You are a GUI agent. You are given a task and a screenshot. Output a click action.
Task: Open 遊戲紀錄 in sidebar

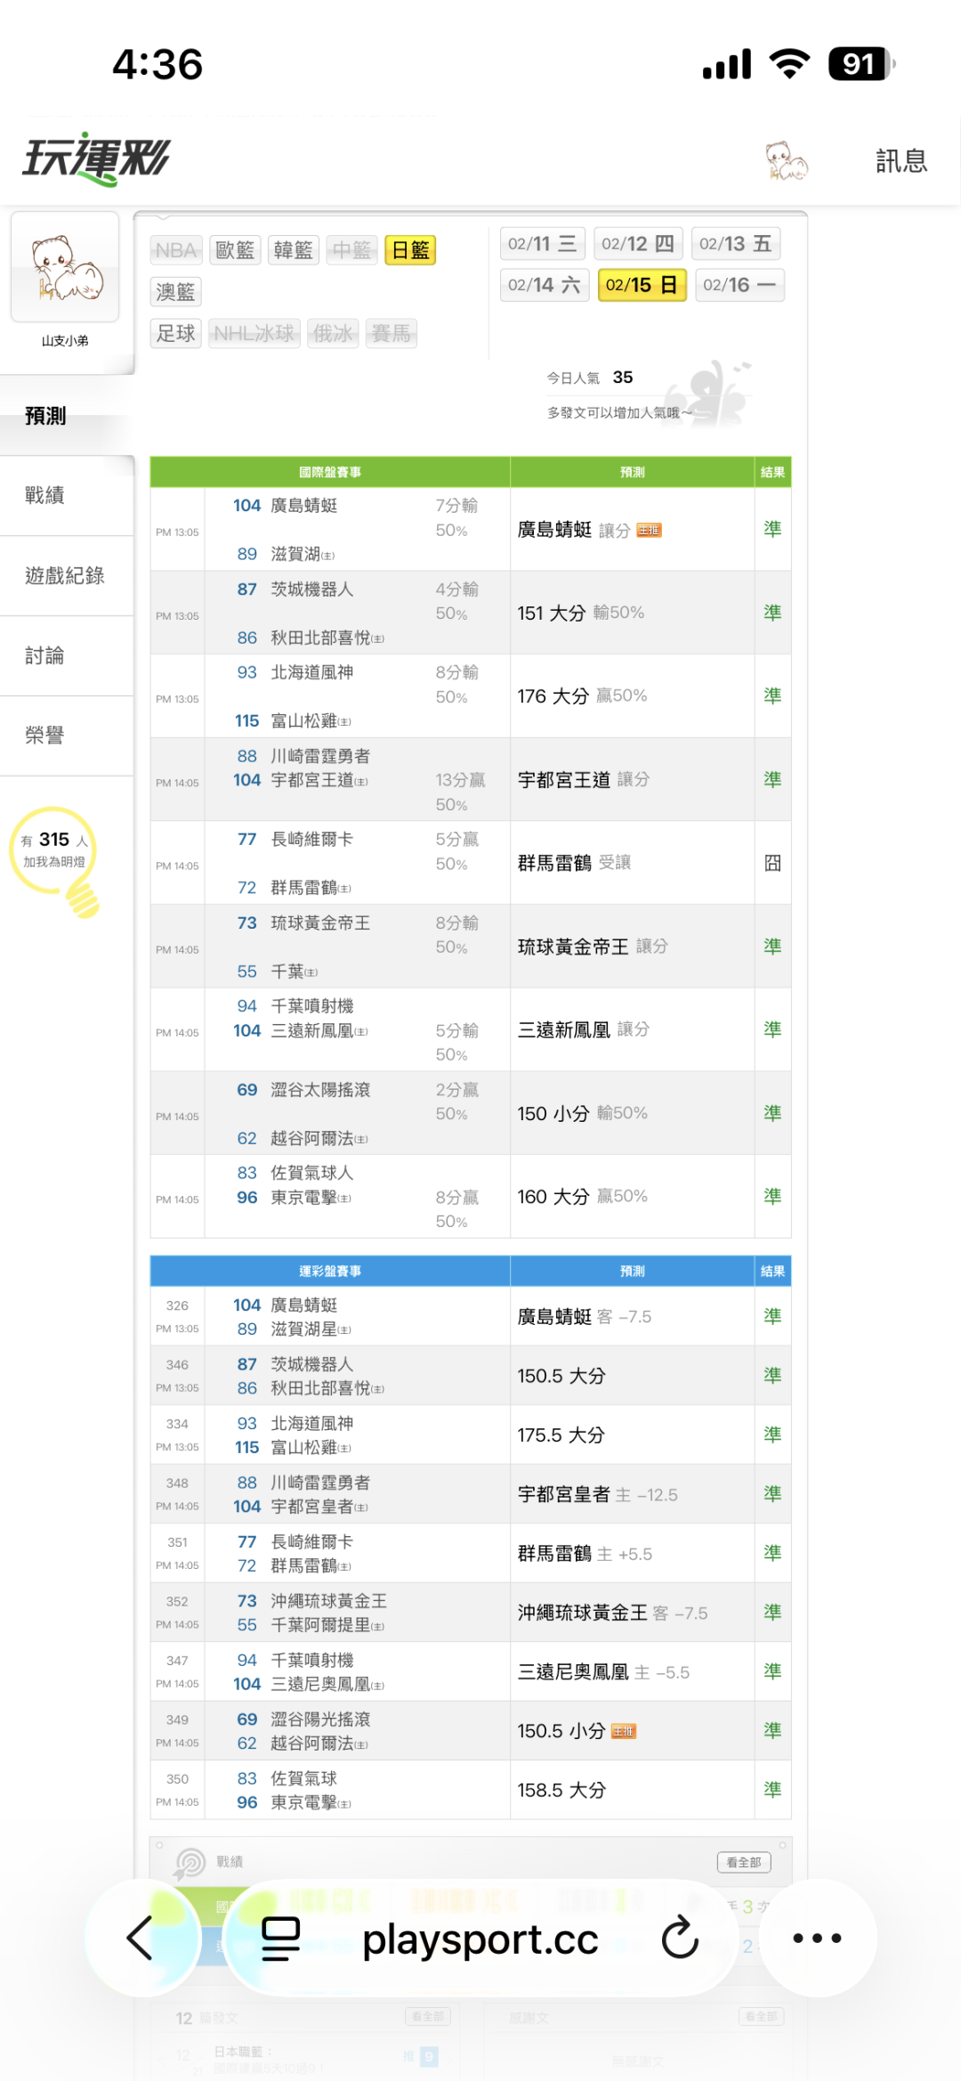[x=65, y=575]
